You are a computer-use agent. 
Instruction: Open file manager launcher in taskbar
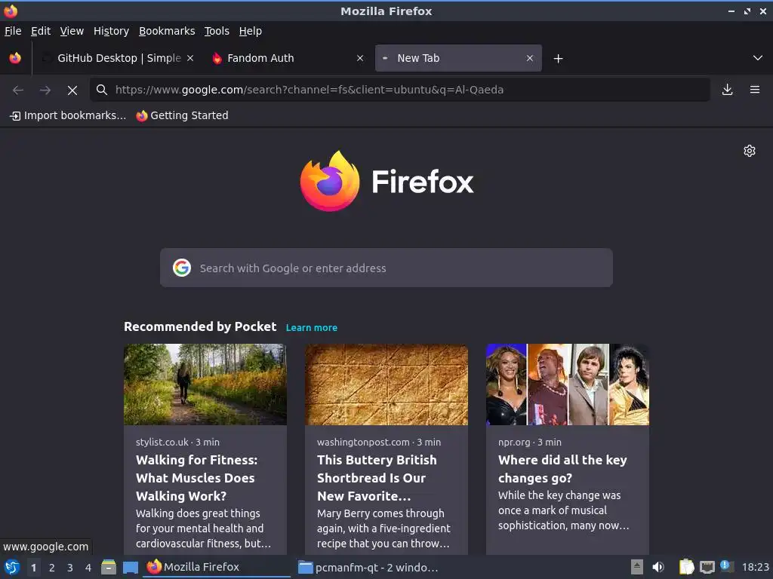[109, 567]
